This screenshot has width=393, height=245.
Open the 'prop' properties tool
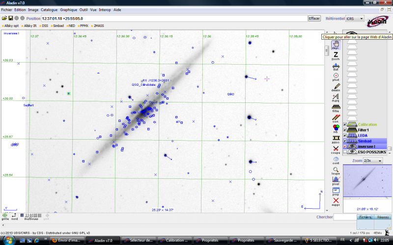click(x=336, y=192)
